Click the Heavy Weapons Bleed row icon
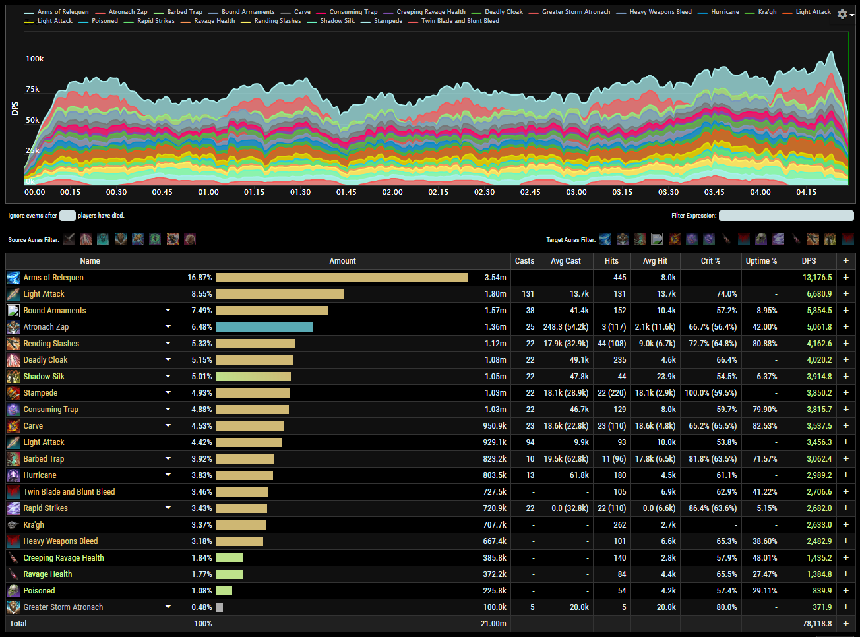Viewport: 860px width, 637px height. click(x=13, y=541)
